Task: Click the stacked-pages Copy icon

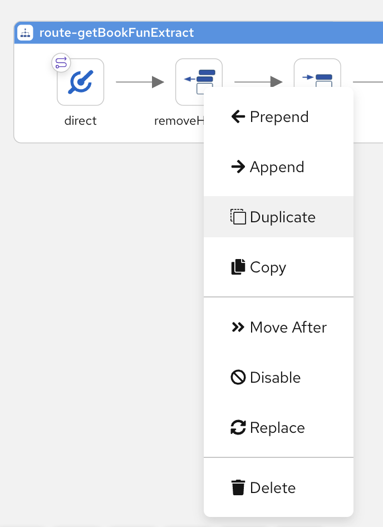Action: [238, 267]
